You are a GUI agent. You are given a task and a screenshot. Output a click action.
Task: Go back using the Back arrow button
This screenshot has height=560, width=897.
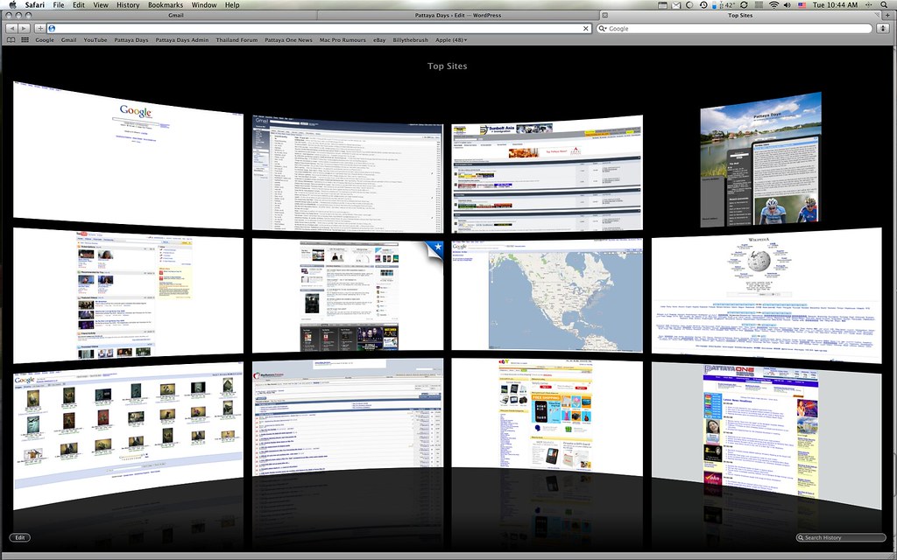[x=11, y=28]
